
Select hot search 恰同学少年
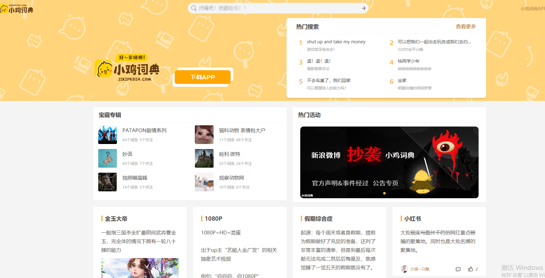[x=408, y=61]
